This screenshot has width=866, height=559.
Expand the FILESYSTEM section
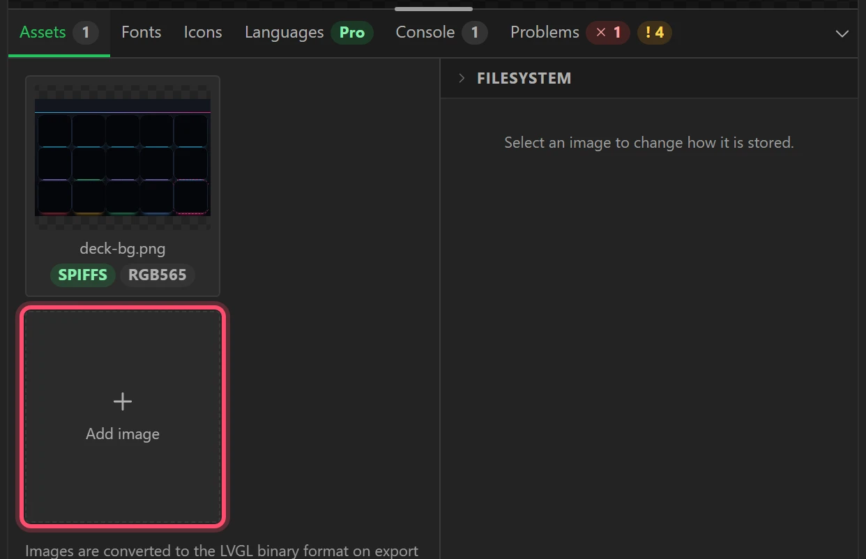coord(648,78)
